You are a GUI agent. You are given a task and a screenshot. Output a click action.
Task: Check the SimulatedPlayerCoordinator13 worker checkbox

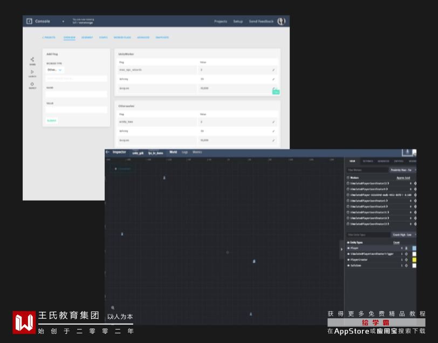point(348,224)
